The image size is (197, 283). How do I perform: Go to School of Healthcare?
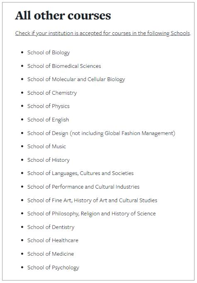[x=53, y=240]
